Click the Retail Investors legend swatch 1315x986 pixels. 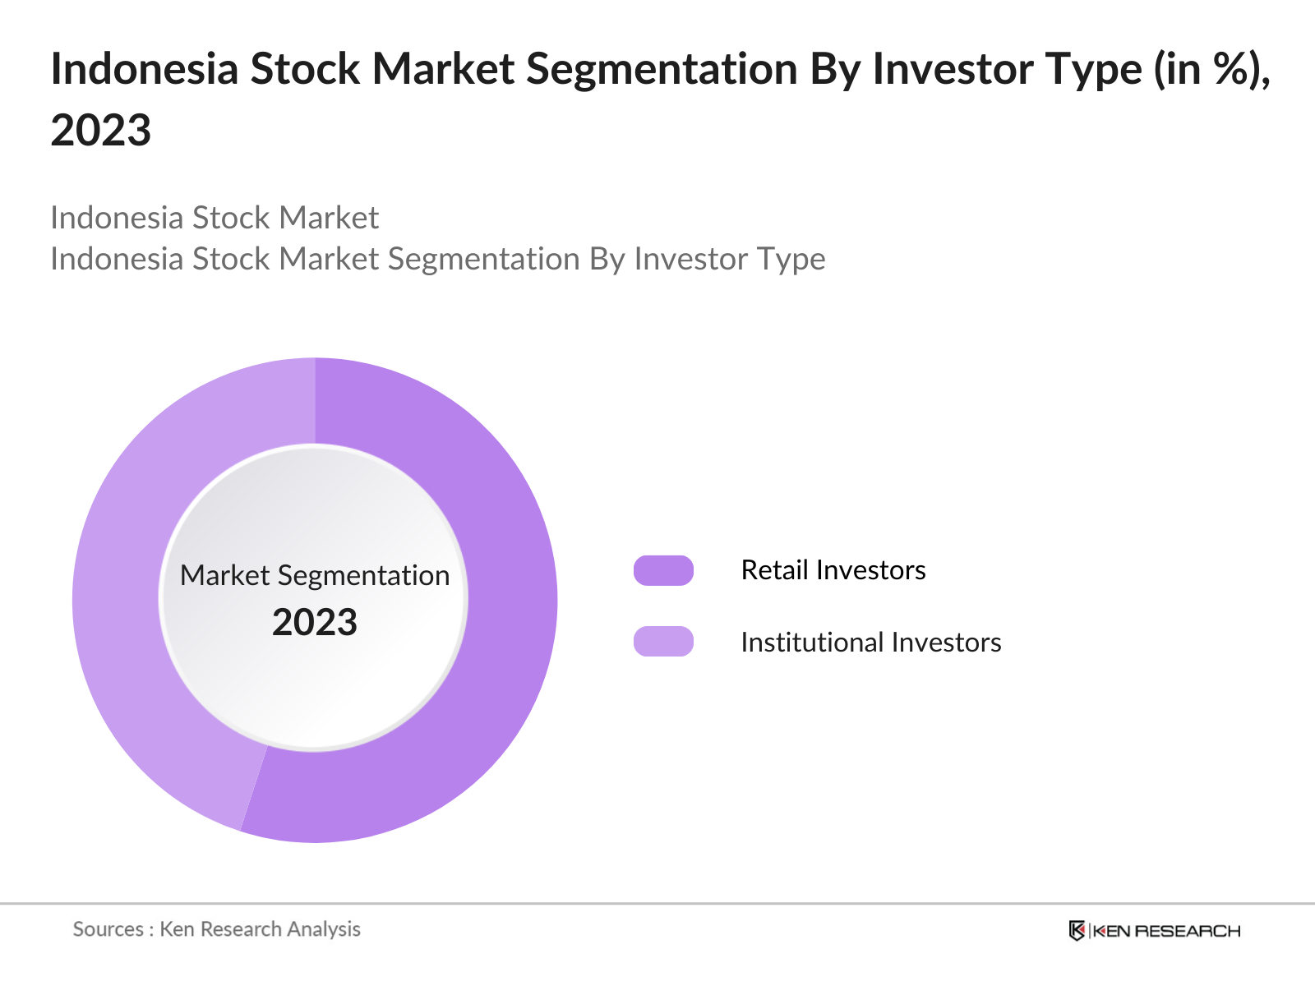point(663,570)
